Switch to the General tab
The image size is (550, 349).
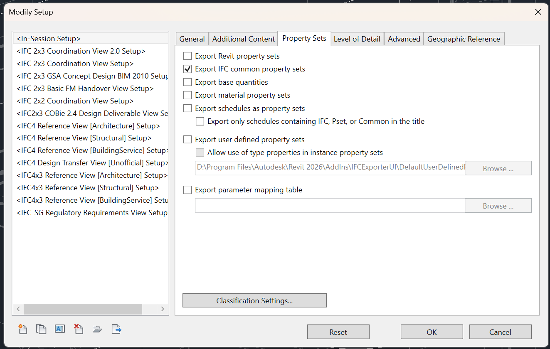click(192, 39)
